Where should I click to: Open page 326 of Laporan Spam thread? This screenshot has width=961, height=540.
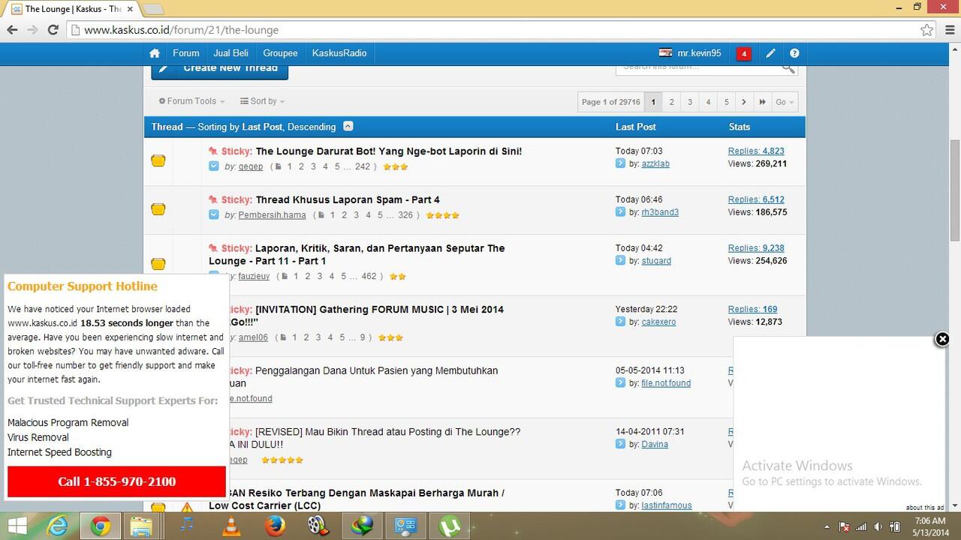(405, 215)
